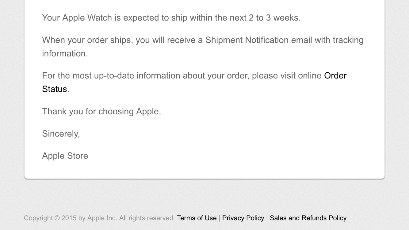This screenshot has height=230, width=409.
Task: Click the word "Status" in the link
Action: [x=54, y=89]
